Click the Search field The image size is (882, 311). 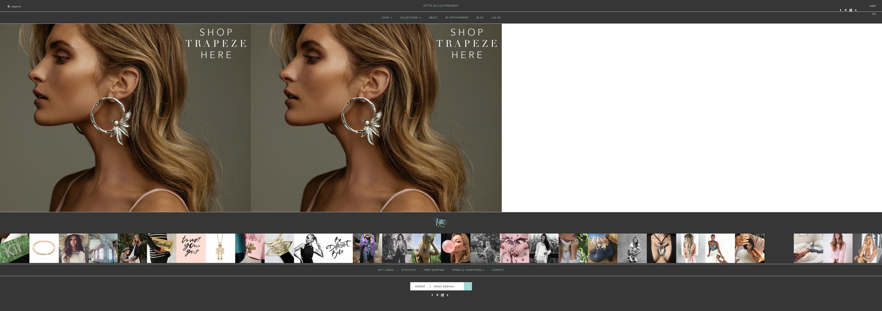pos(16,7)
